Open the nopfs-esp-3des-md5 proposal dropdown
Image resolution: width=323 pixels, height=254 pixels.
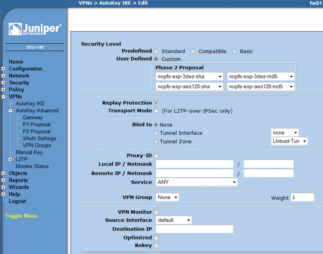[x=261, y=77]
